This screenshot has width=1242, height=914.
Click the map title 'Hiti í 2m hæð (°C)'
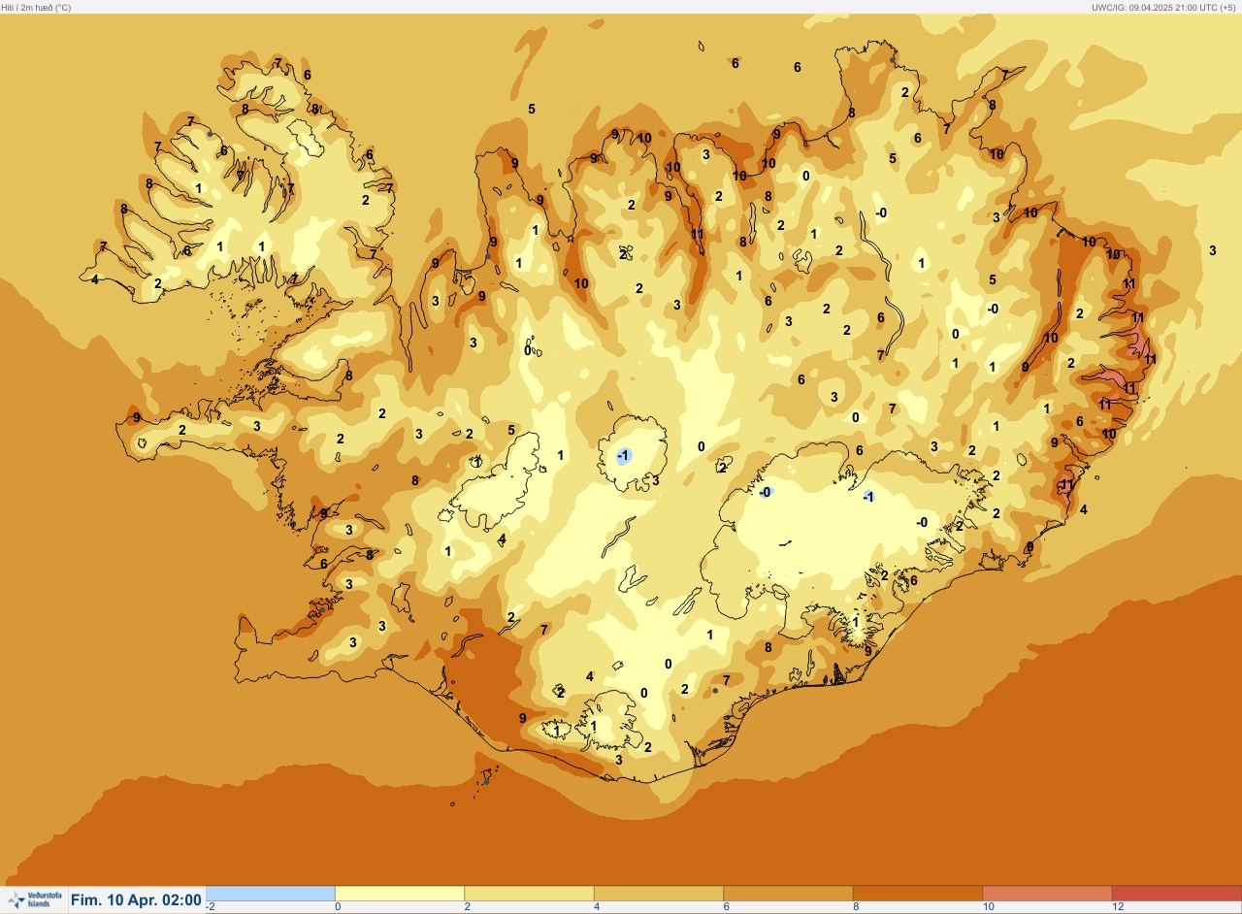tap(36, 7)
